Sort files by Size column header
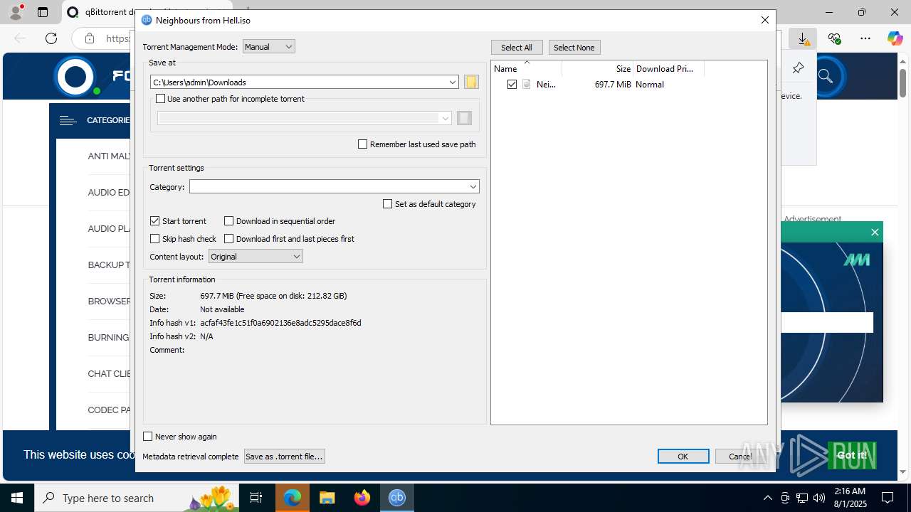This screenshot has height=512, width=911. pyautogui.click(x=598, y=69)
